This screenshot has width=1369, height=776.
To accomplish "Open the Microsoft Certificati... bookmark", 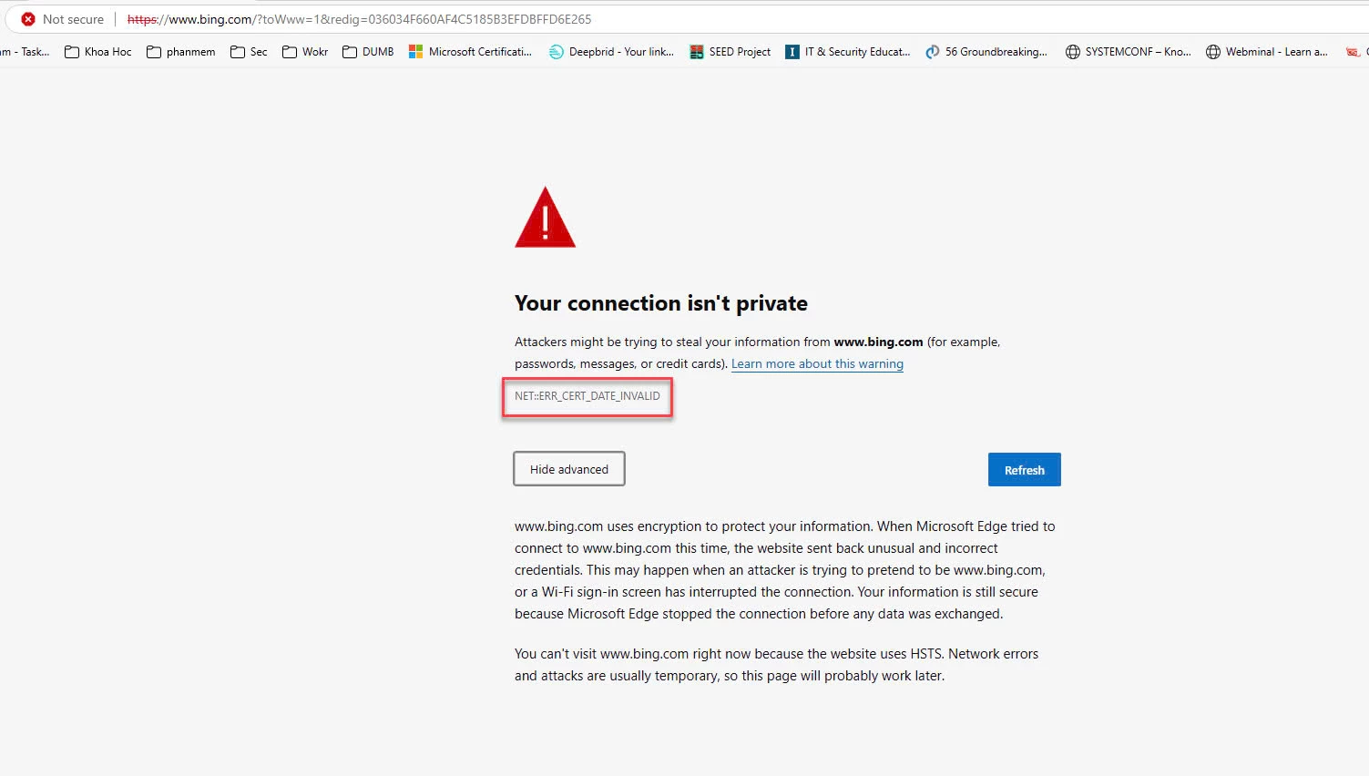I will pos(470,52).
